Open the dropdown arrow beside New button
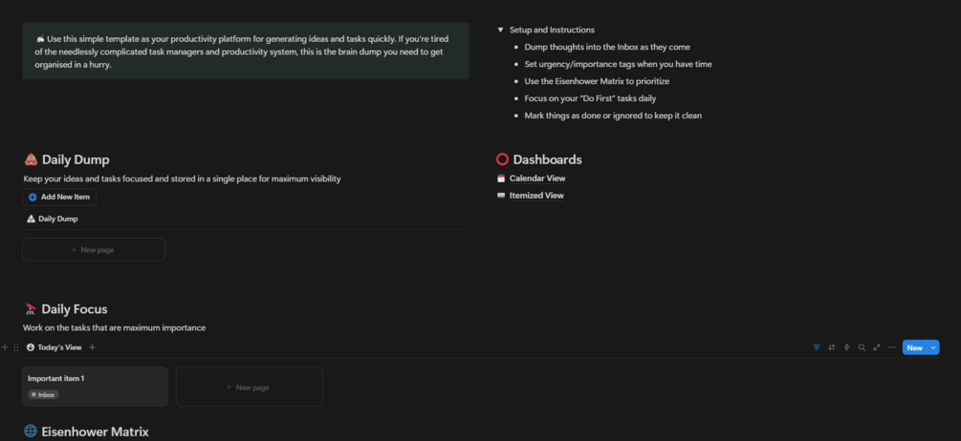Screen dimensions: 961x441 click(933, 347)
